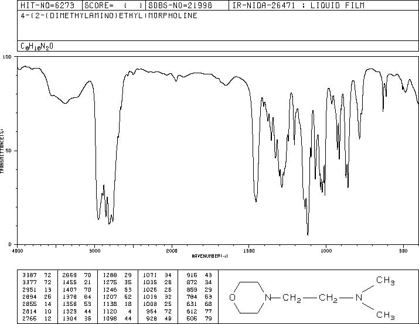Viewport: 419px width, 324px height.
Task: Click transmittance value 4 beside 1120
Action: [130, 312]
